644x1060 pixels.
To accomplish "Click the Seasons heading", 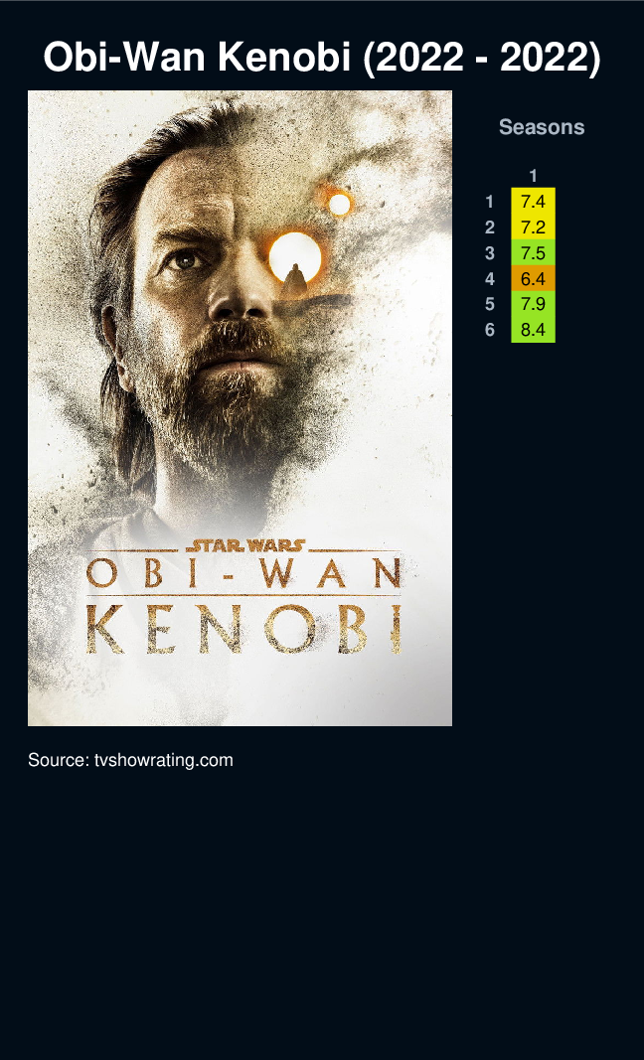I will (542, 126).
